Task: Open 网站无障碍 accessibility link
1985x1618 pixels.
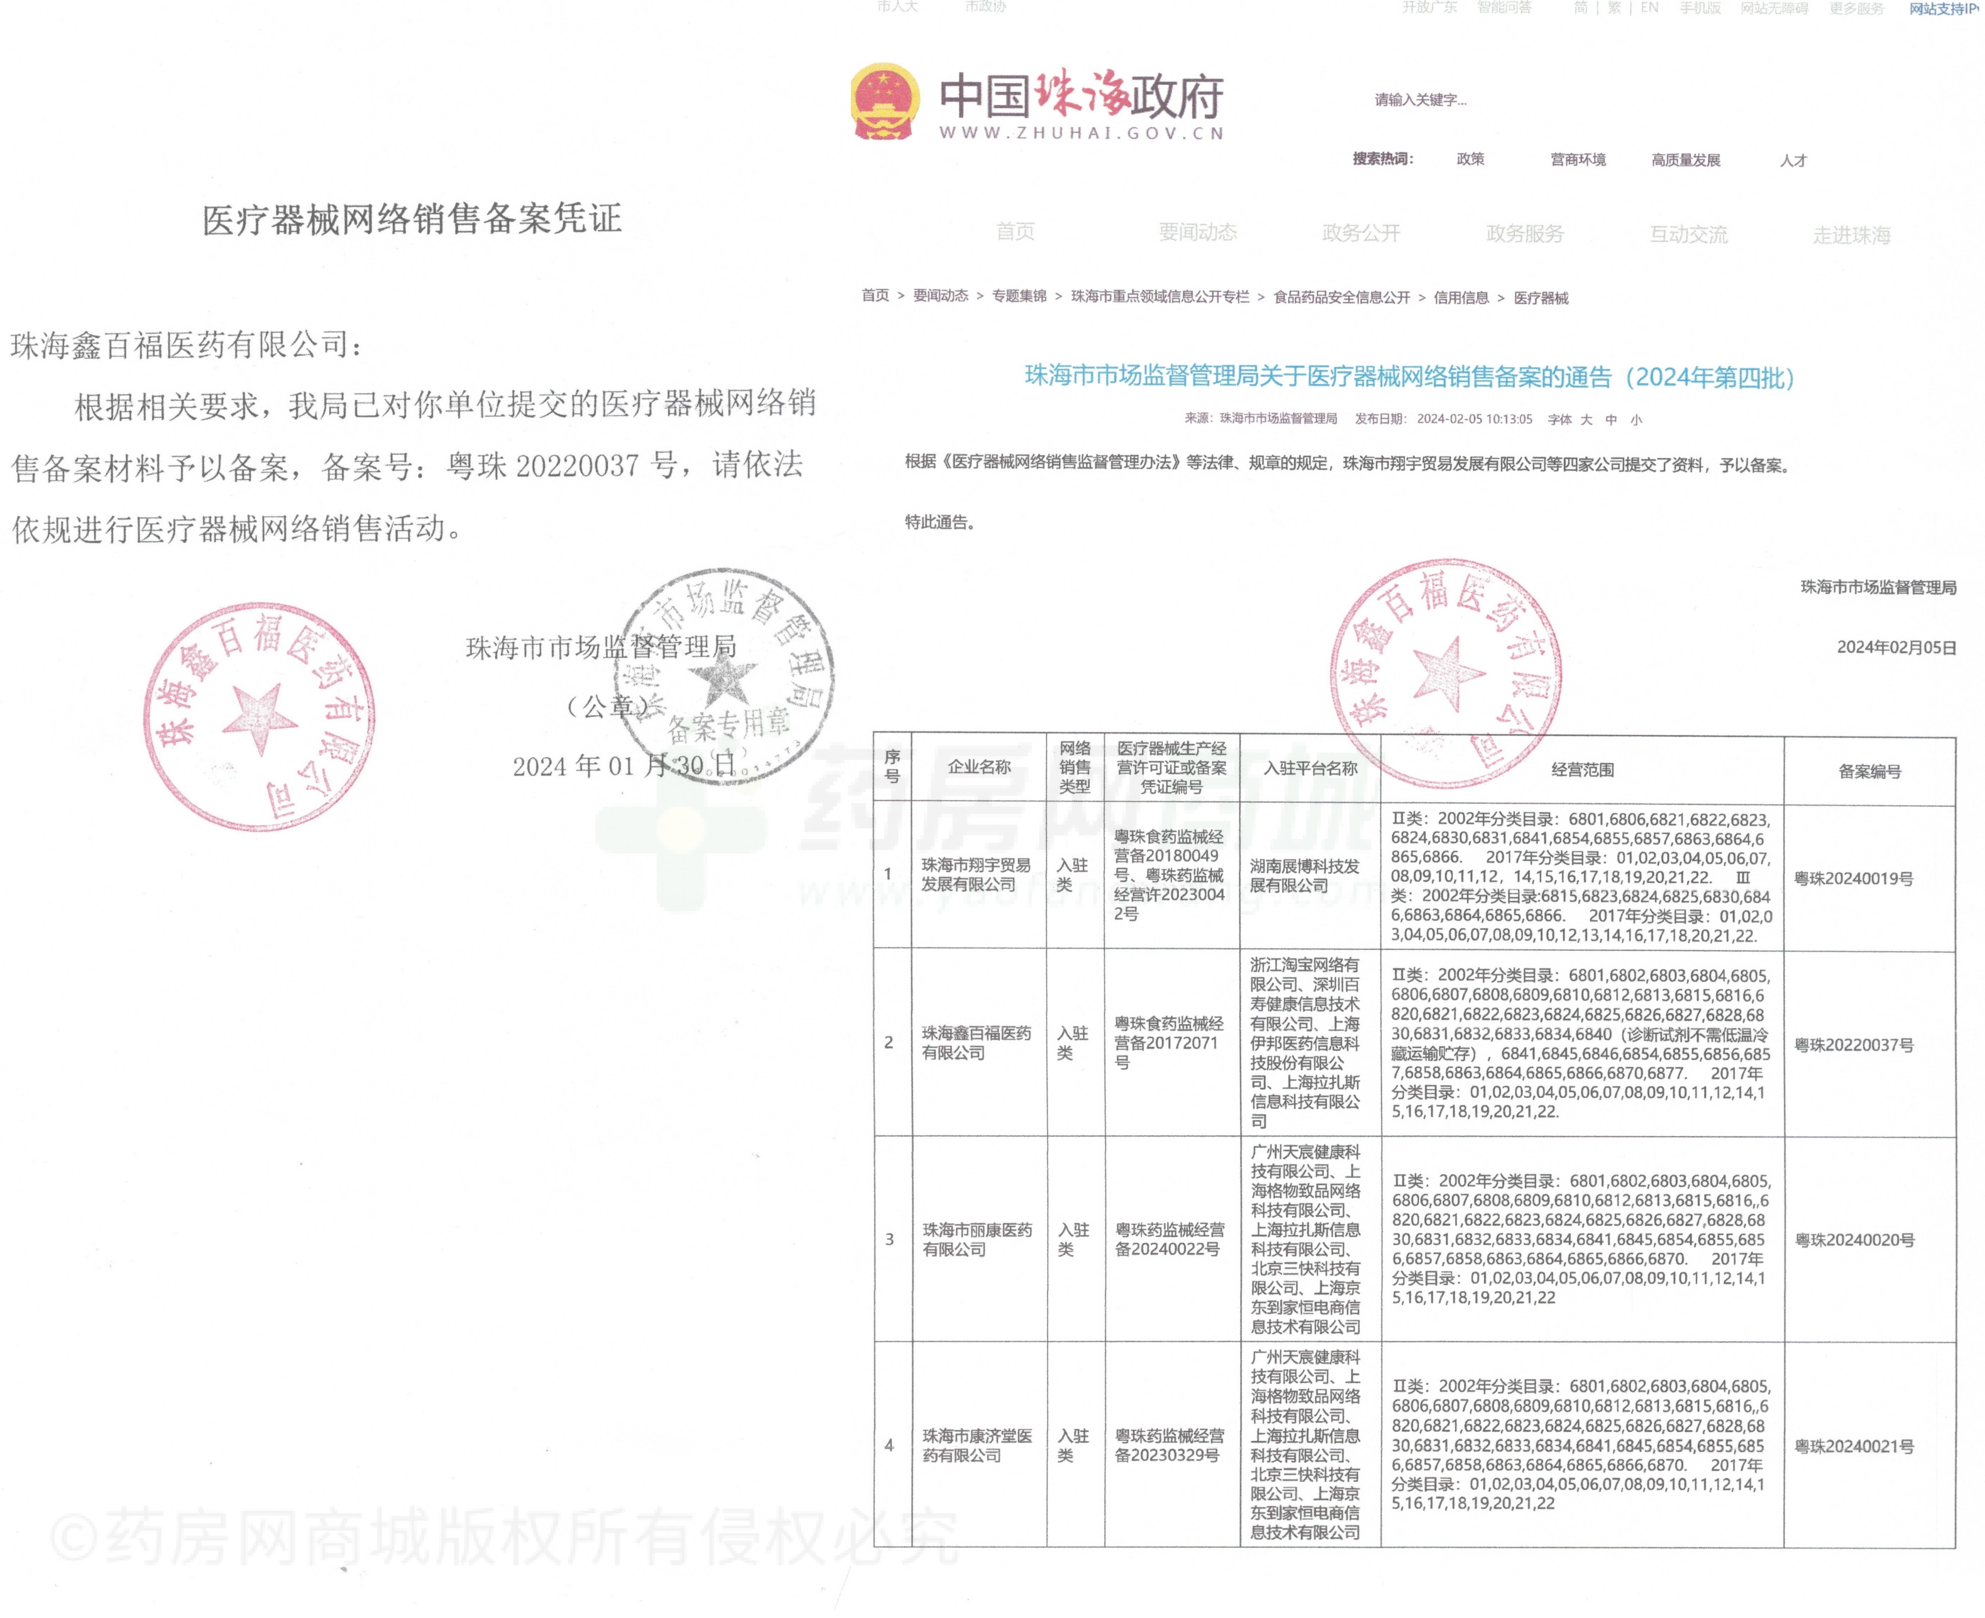Action: coord(1774,9)
